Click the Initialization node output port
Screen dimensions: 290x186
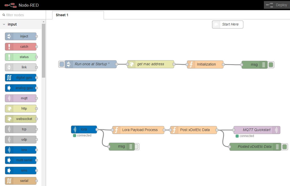[223, 64]
